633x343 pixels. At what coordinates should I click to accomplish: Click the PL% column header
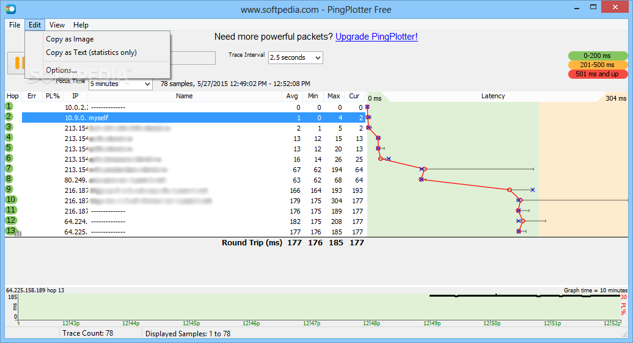click(53, 96)
